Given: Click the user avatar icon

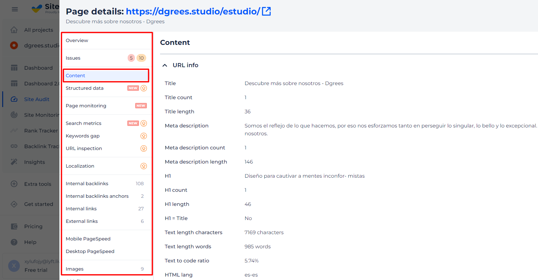Looking at the screenshot, I should coord(14,266).
